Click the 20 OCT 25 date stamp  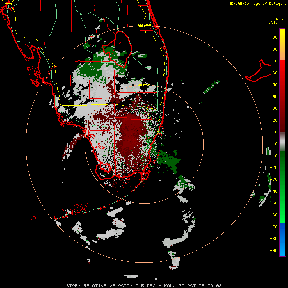coord(191,286)
